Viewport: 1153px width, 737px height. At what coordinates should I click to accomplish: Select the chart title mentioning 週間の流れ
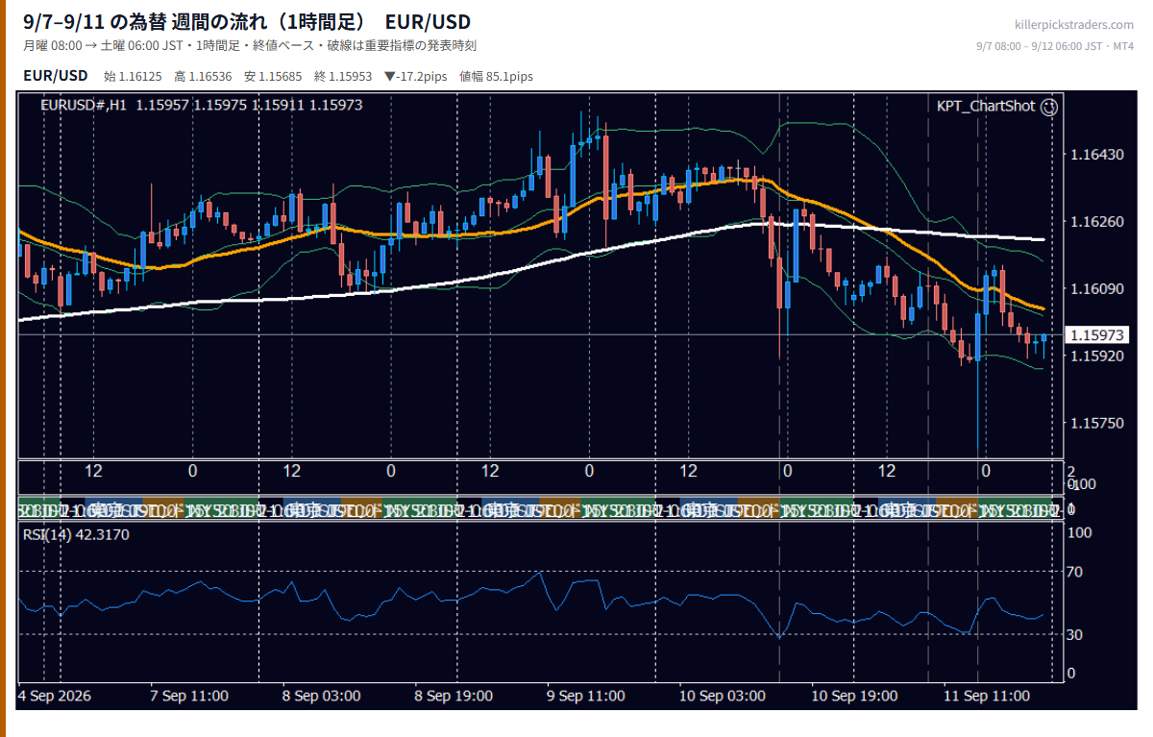(x=247, y=21)
